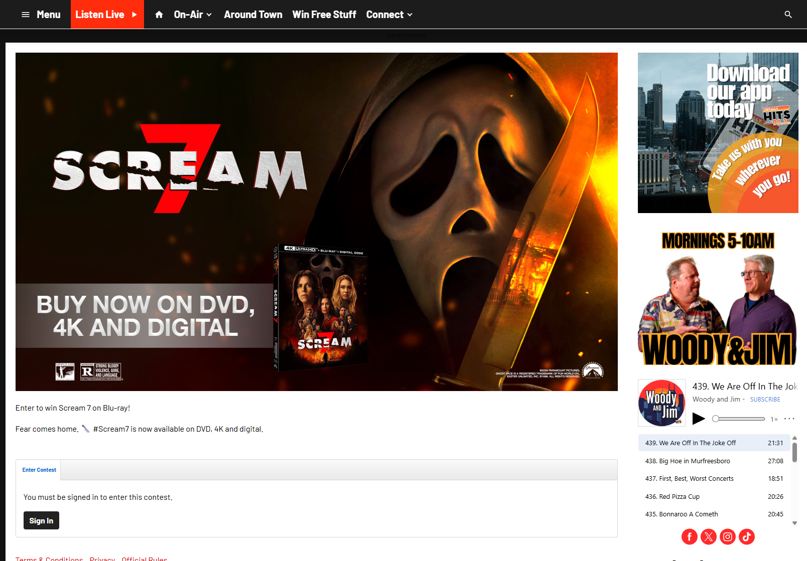Viewport: 807px width, 561px height.
Task: Click the podcast title 439. We Are Off
Action: pos(745,387)
